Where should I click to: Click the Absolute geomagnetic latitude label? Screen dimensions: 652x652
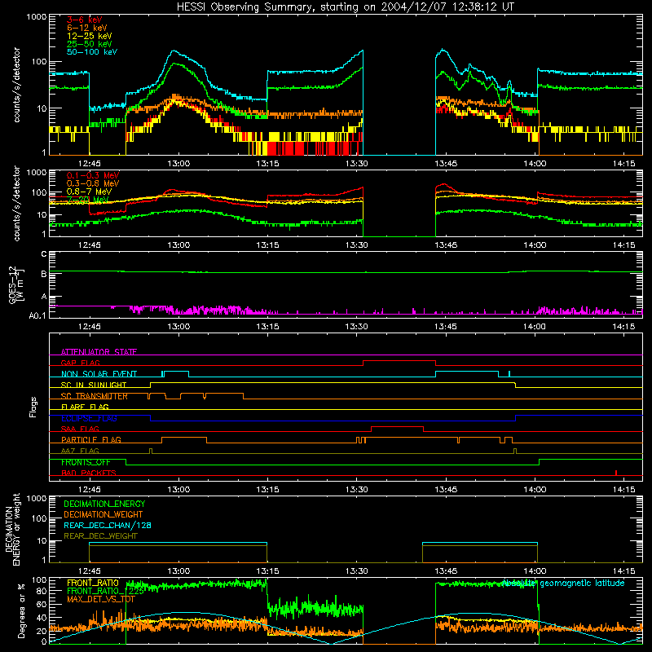(563, 583)
